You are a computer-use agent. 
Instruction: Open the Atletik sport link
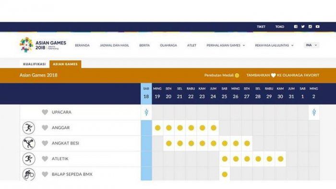pos(60,159)
